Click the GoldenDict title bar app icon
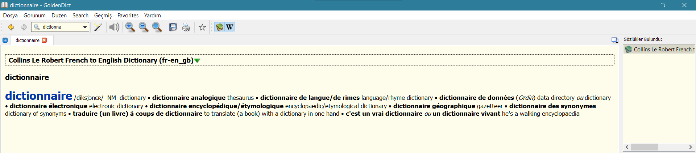This screenshot has width=696, height=153. click(4, 5)
